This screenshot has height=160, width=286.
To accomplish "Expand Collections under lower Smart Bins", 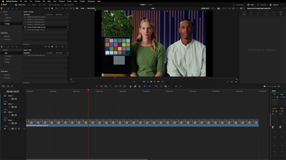I will pos(2,78).
